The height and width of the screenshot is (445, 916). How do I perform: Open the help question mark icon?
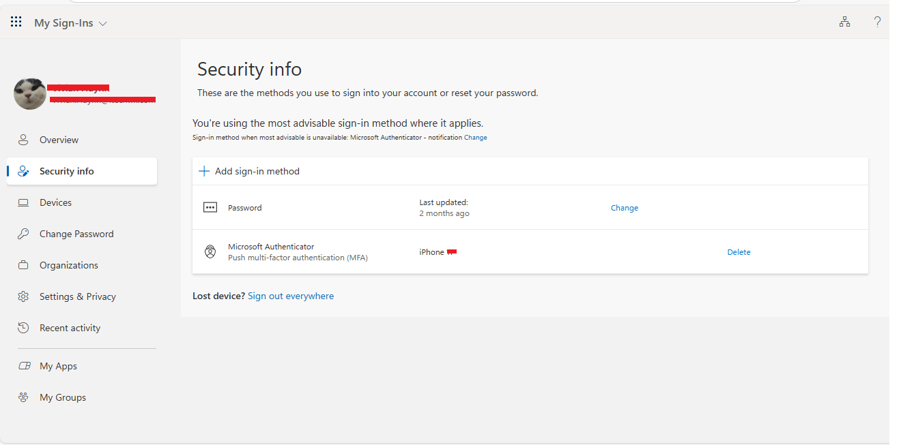pos(878,21)
